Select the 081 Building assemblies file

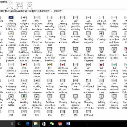pos(50,102)
